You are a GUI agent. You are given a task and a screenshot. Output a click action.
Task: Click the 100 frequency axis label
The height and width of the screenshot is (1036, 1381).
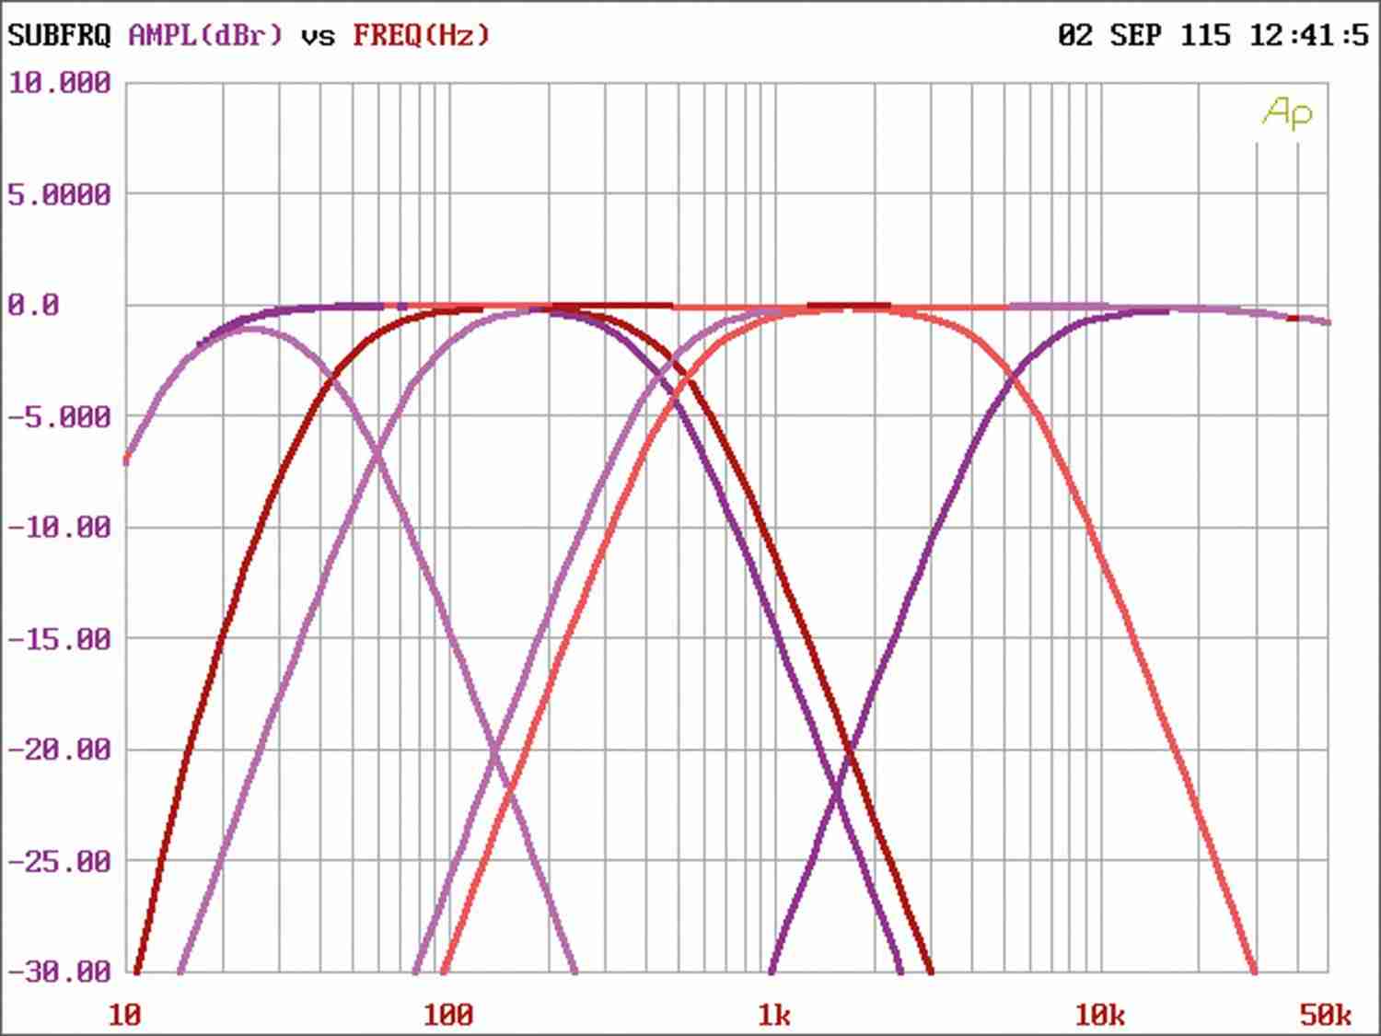click(x=448, y=1015)
